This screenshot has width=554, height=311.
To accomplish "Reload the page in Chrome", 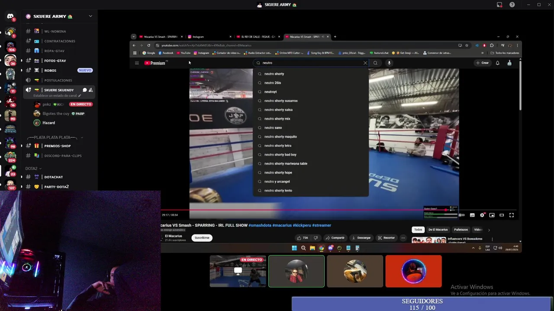I will (148, 45).
